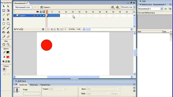Select the Rectangle tool

(x=8, y=24)
